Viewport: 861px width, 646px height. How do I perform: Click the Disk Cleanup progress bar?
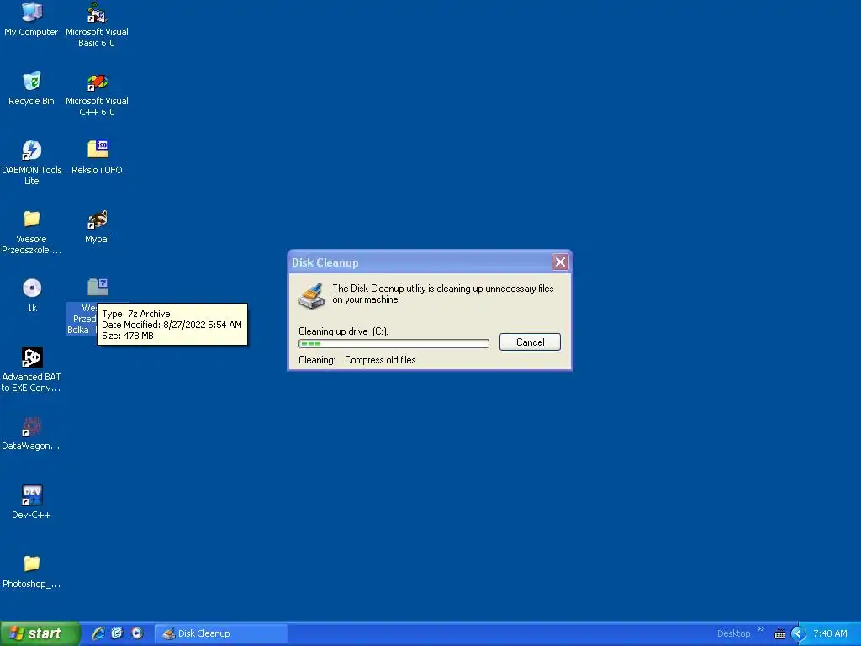[394, 343]
